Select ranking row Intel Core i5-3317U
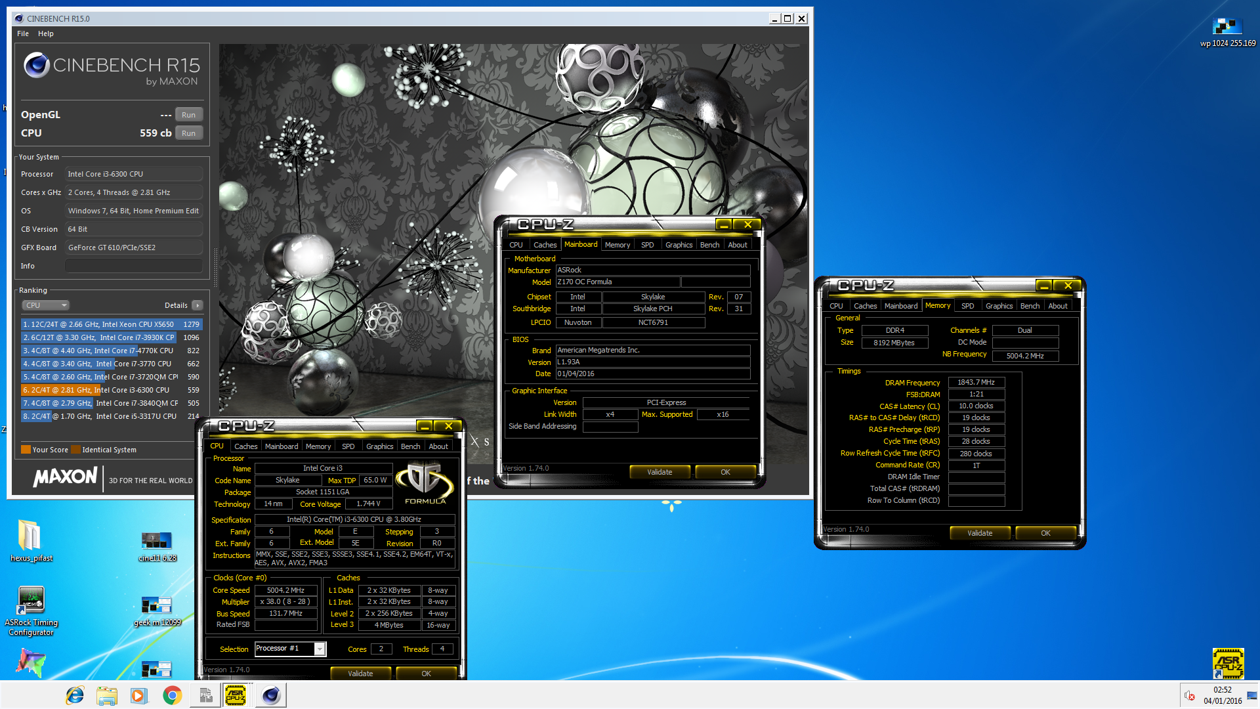The height and width of the screenshot is (709, 1260). (x=112, y=416)
